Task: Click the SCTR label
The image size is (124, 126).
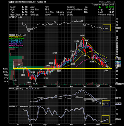Action: click(x=70, y=15)
